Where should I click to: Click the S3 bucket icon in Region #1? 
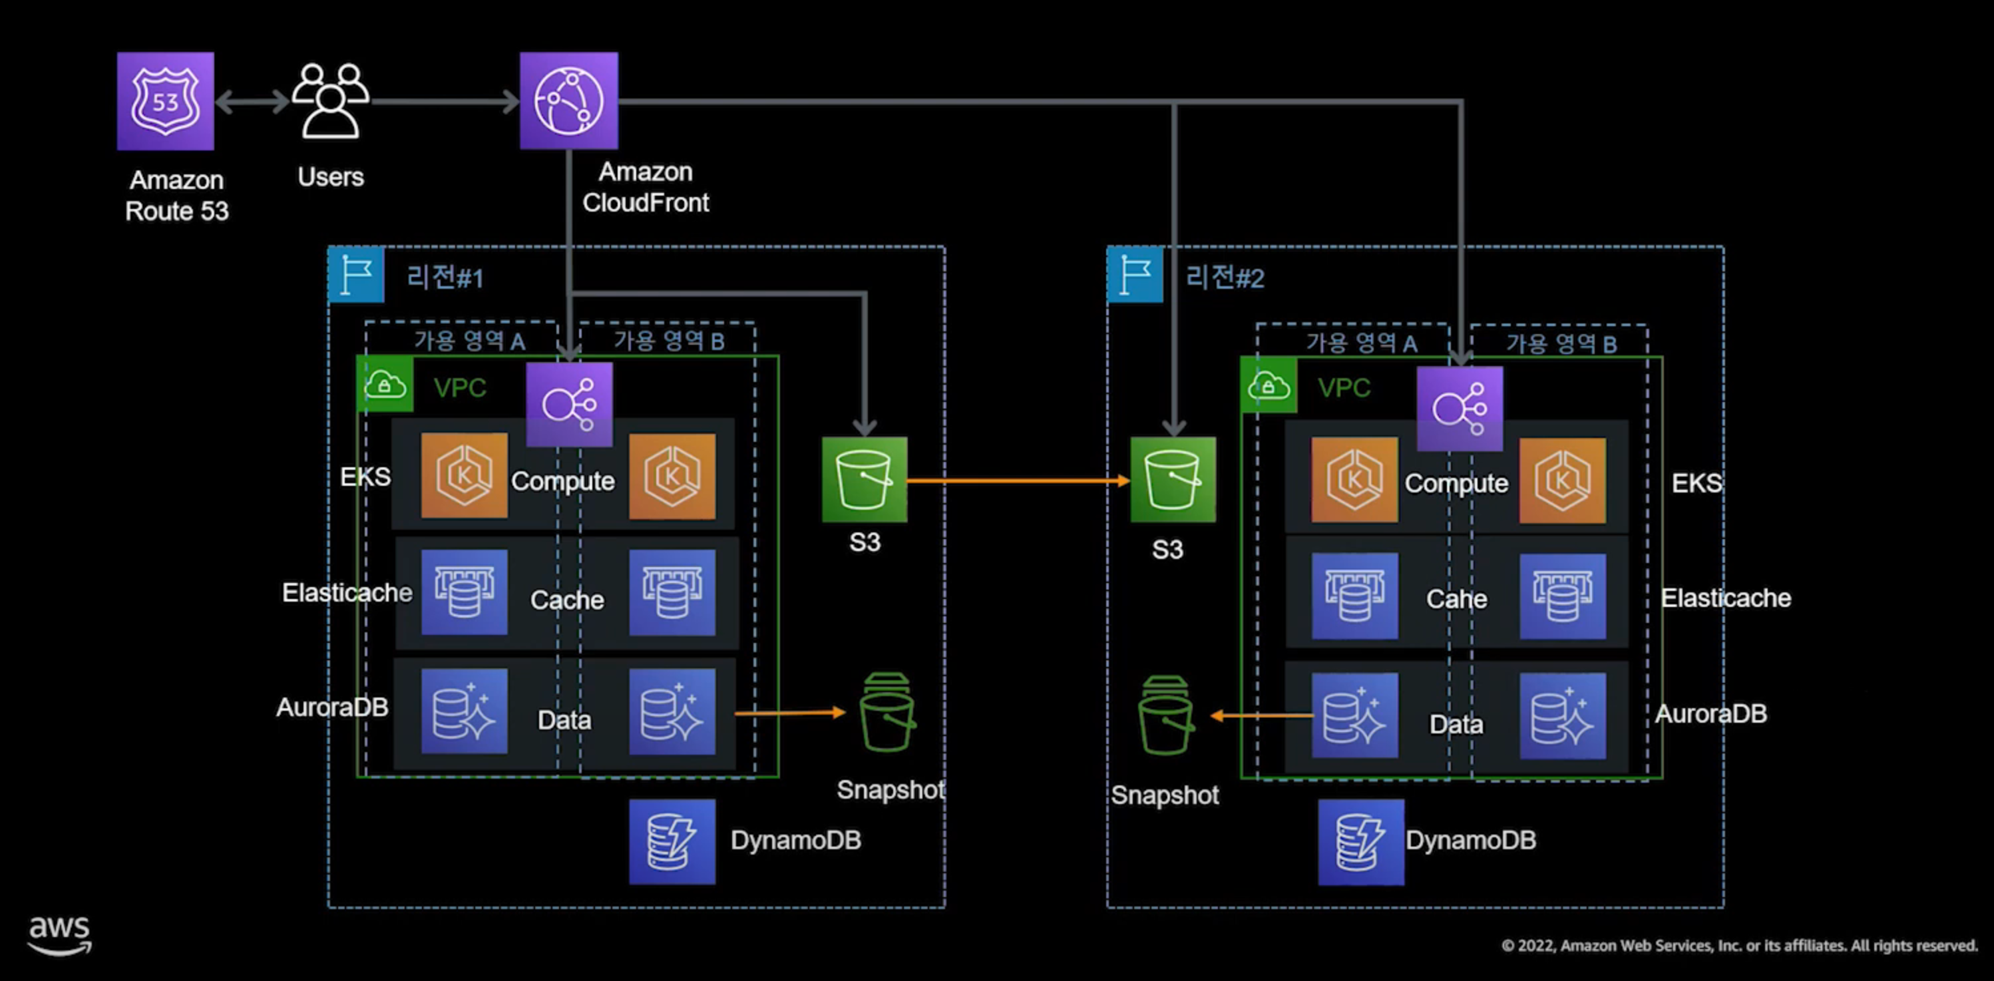865,479
